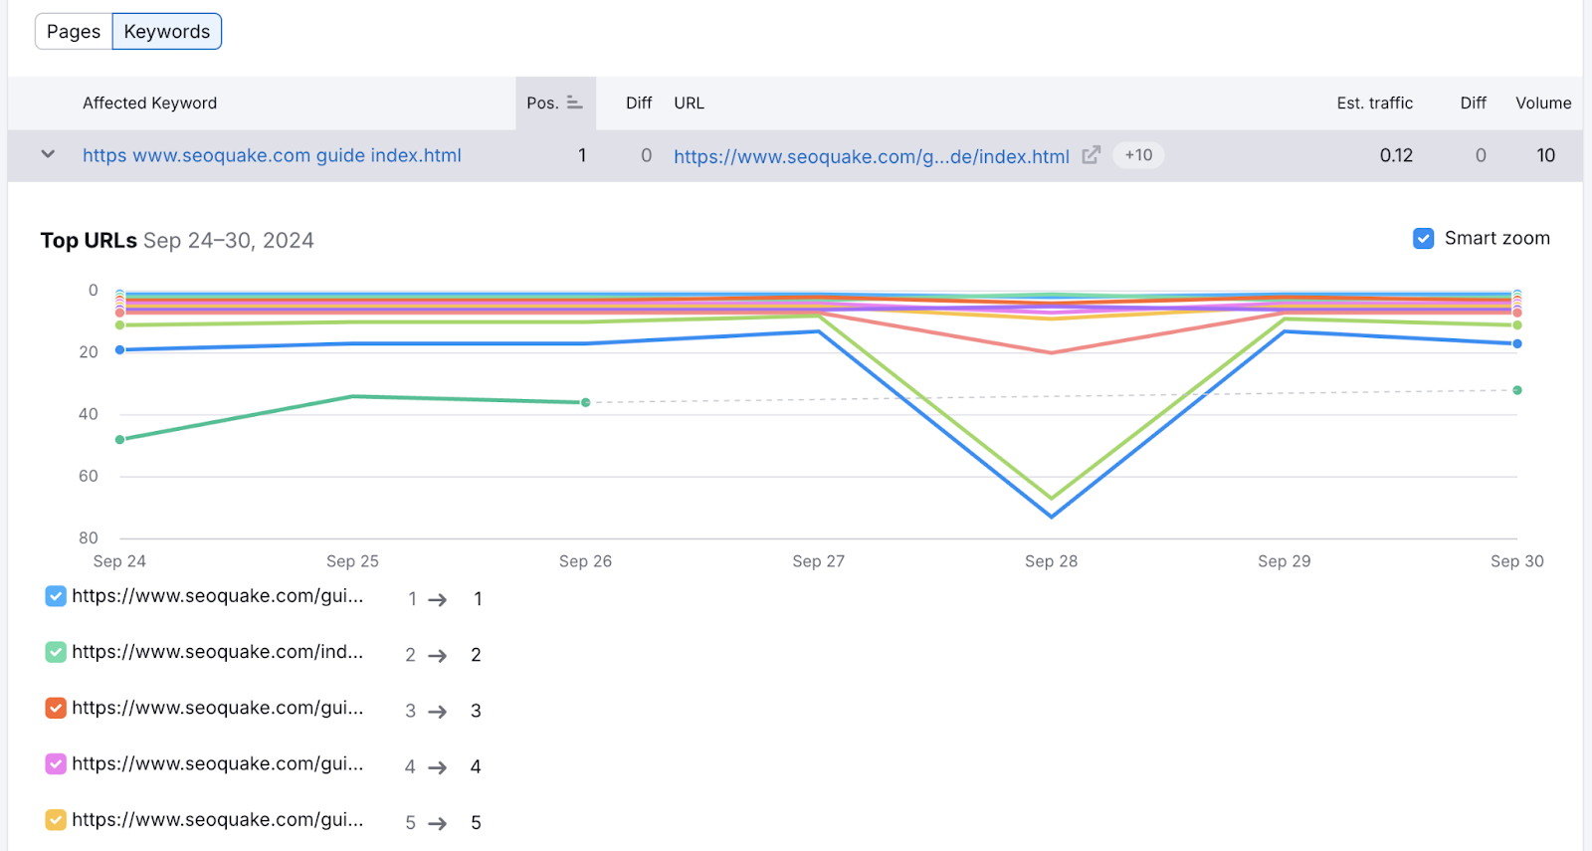Uncheck the blue position 1 URL checkbox
The image size is (1592, 851).
pos(56,596)
